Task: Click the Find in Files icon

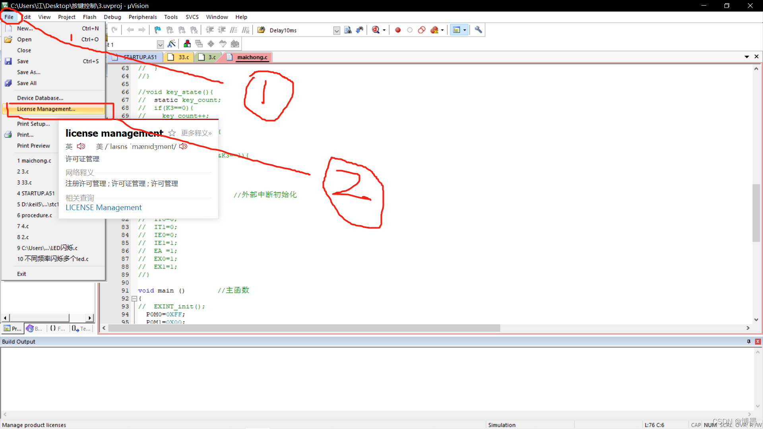Action: tap(261, 30)
